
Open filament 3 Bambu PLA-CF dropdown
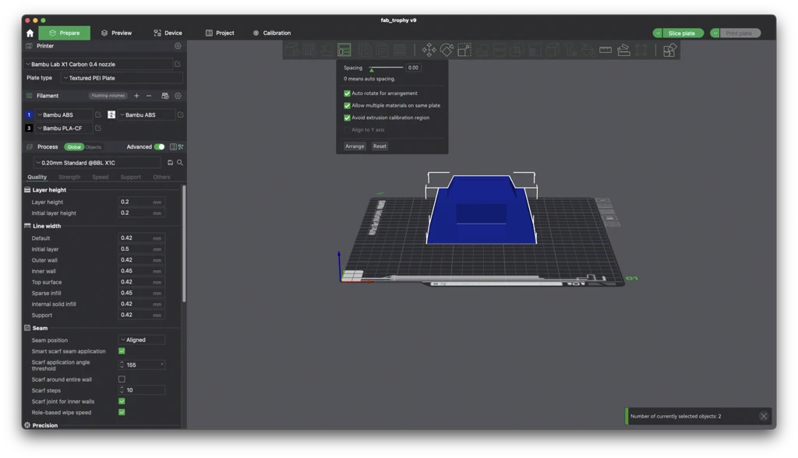point(64,129)
